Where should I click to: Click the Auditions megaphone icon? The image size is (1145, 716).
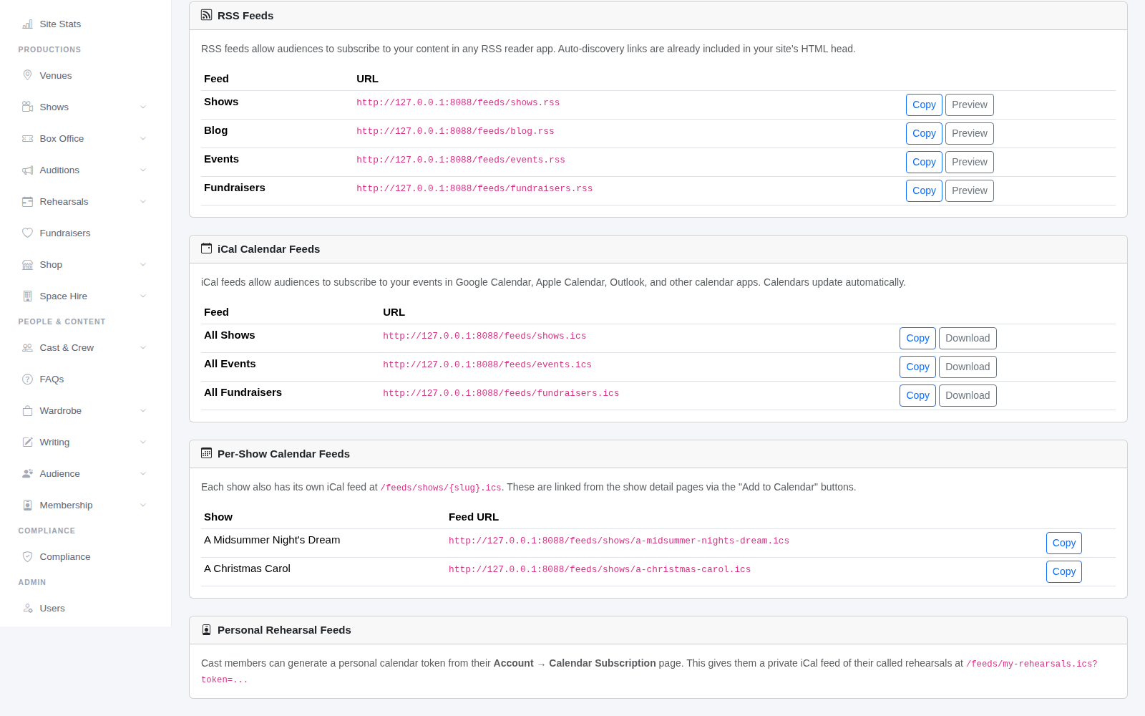pyautogui.click(x=27, y=170)
